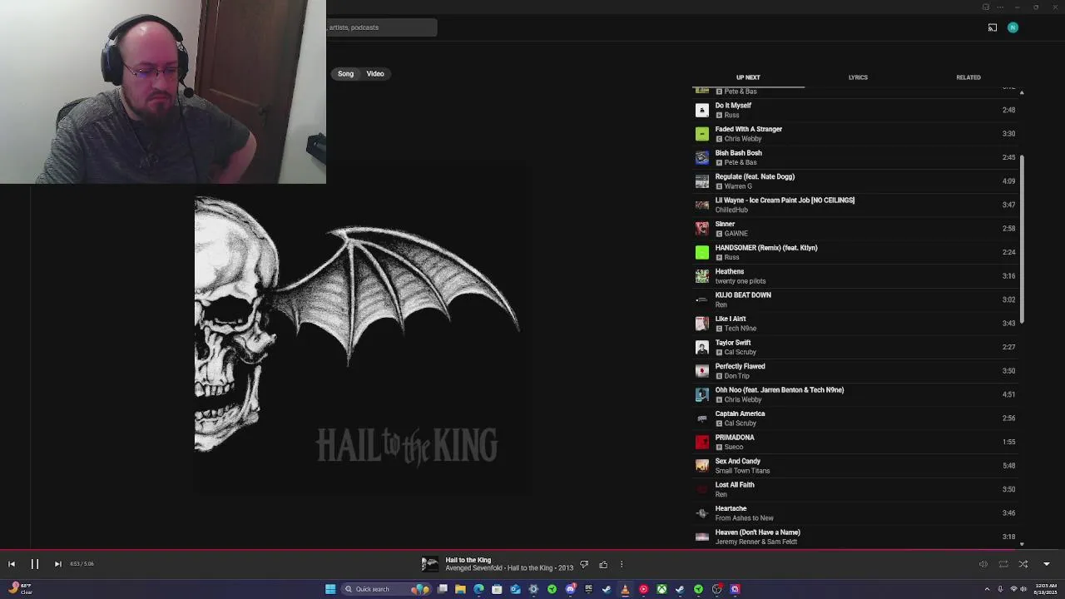This screenshot has height=599, width=1065.
Task: Dislike Hail to the King
Action: (x=584, y=565)
